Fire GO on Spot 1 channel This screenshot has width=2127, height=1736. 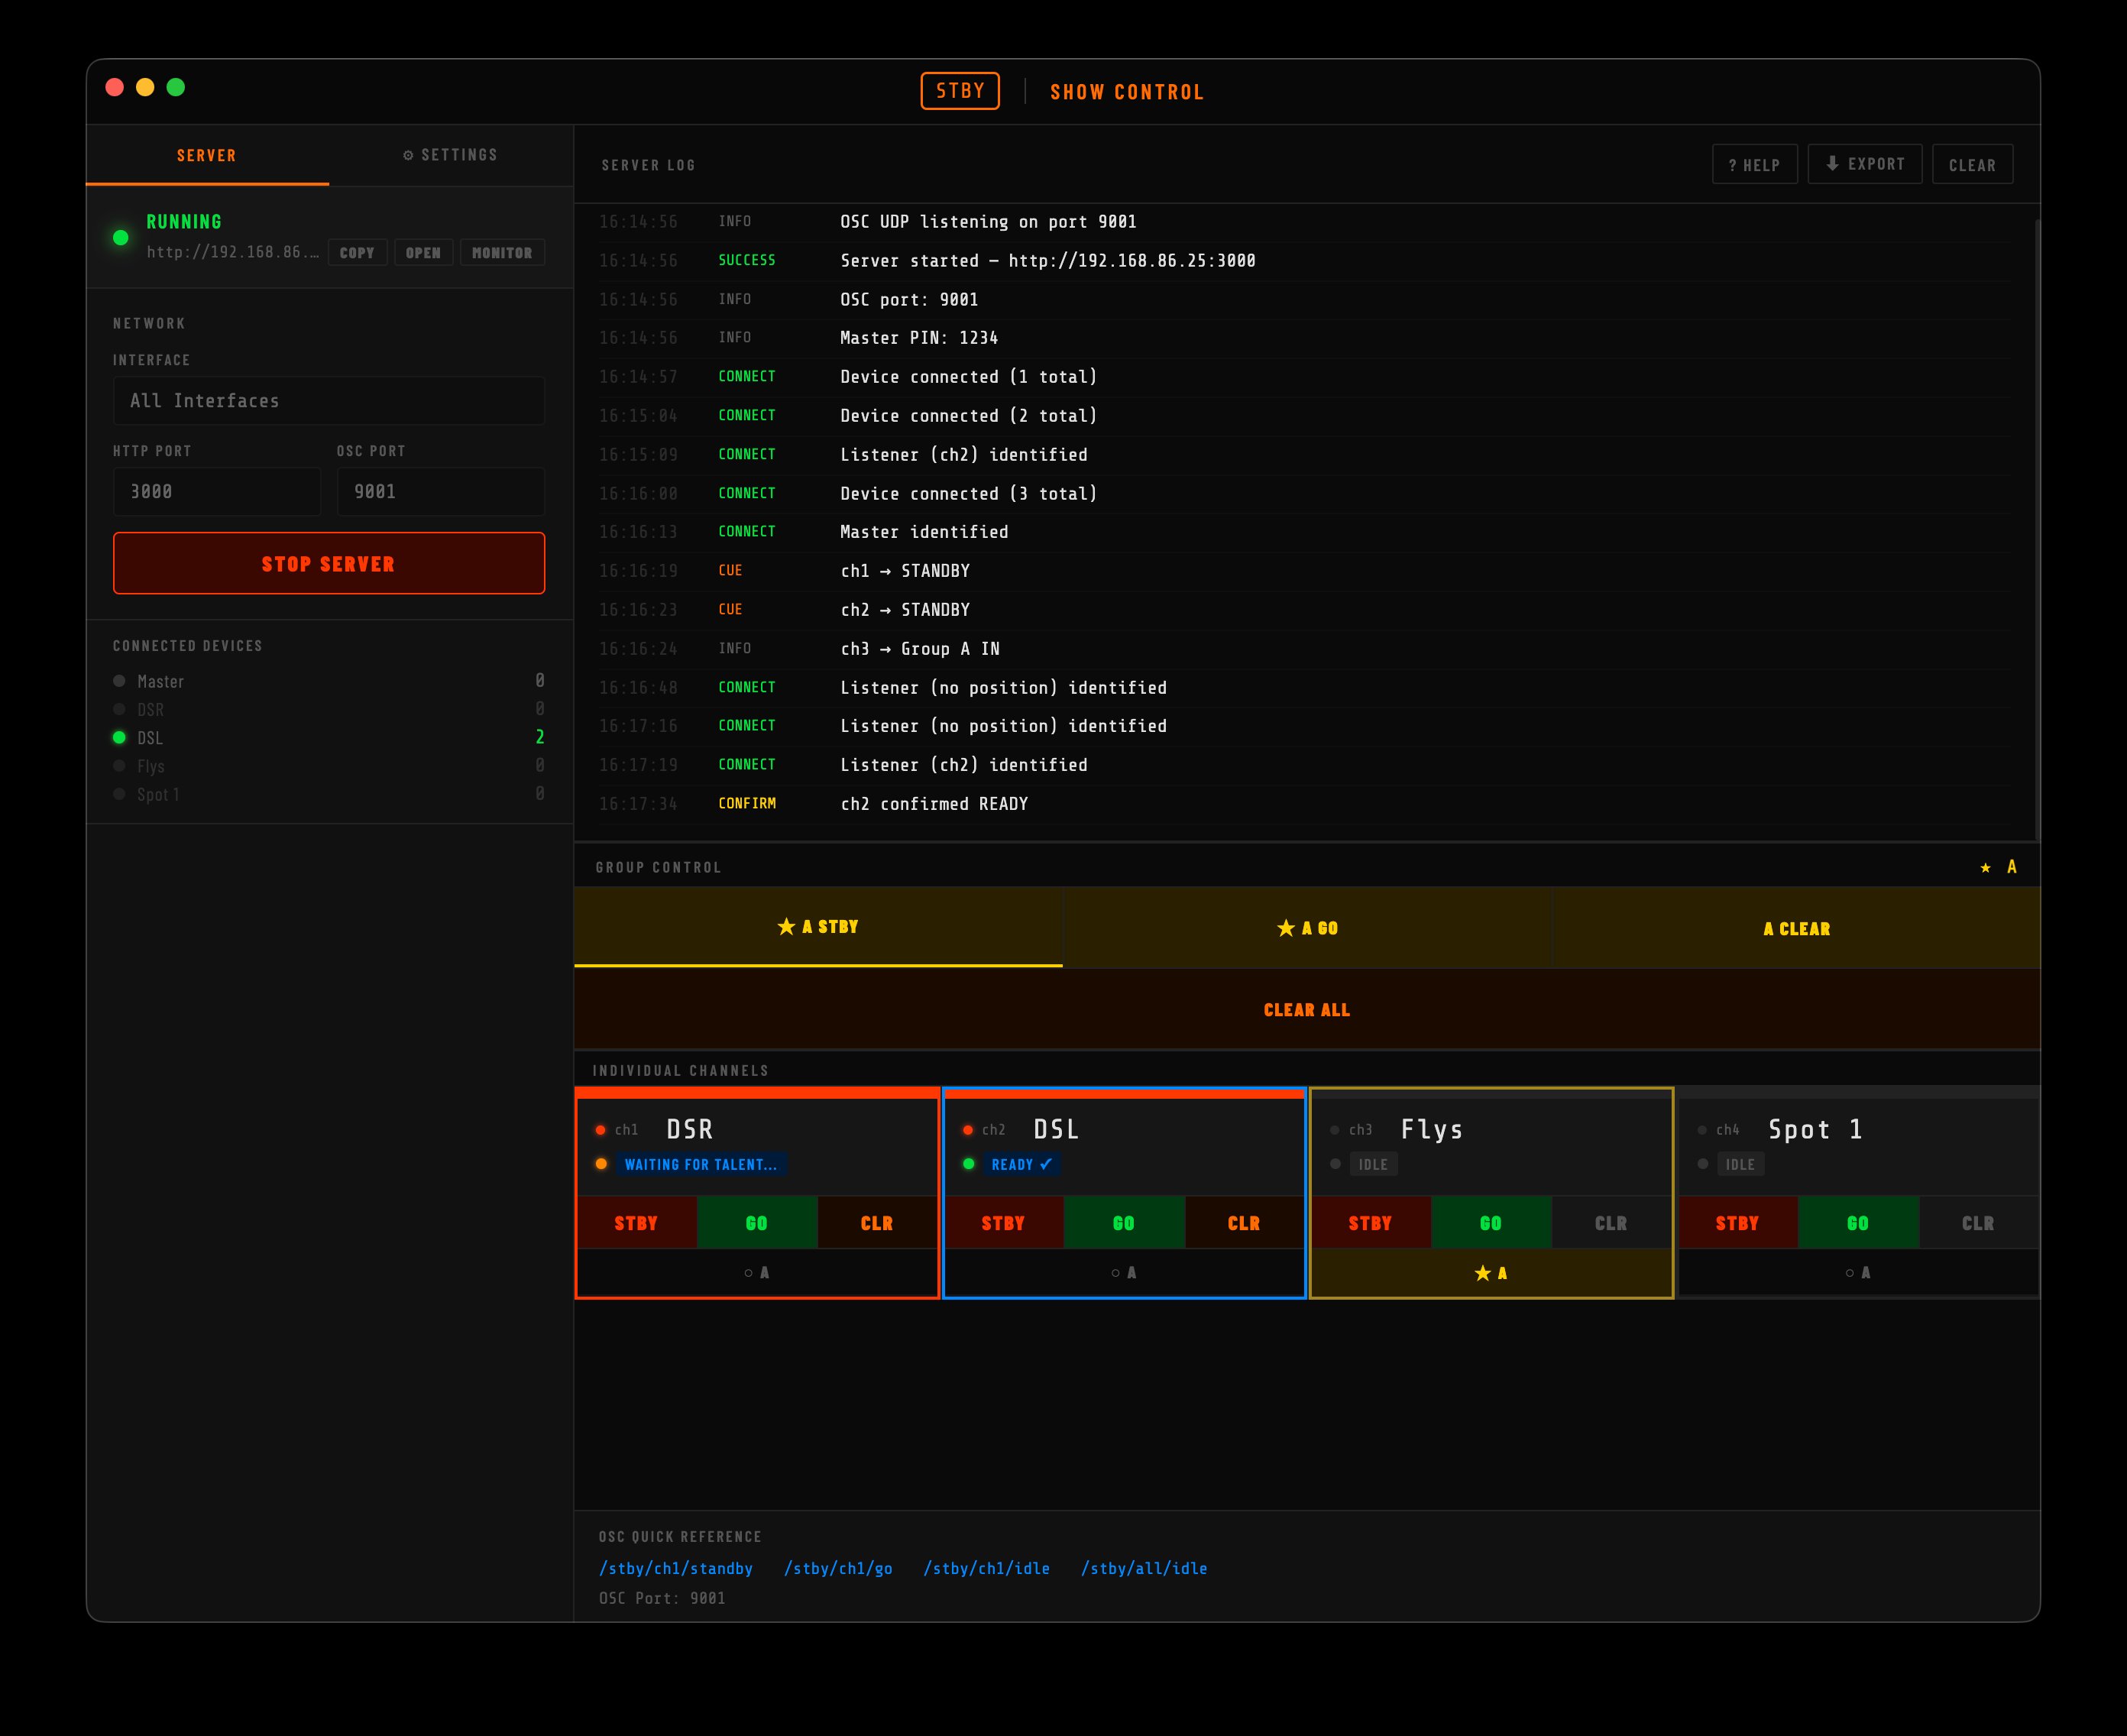[x=1858, y=1222]
